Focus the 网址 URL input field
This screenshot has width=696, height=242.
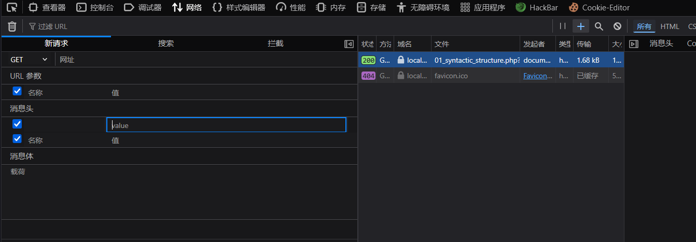click(206, 60)
